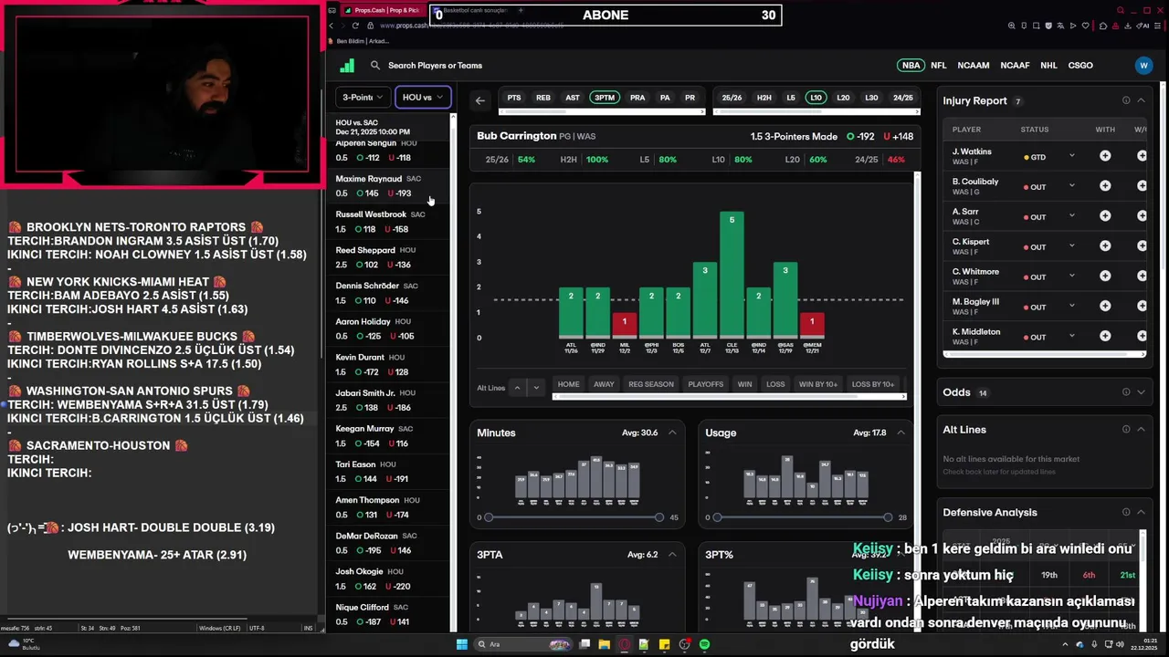Open File Explorer from the taskbar

coord(605,644)
